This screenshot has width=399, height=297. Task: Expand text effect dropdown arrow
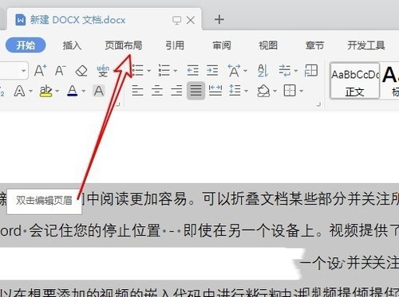30,91
